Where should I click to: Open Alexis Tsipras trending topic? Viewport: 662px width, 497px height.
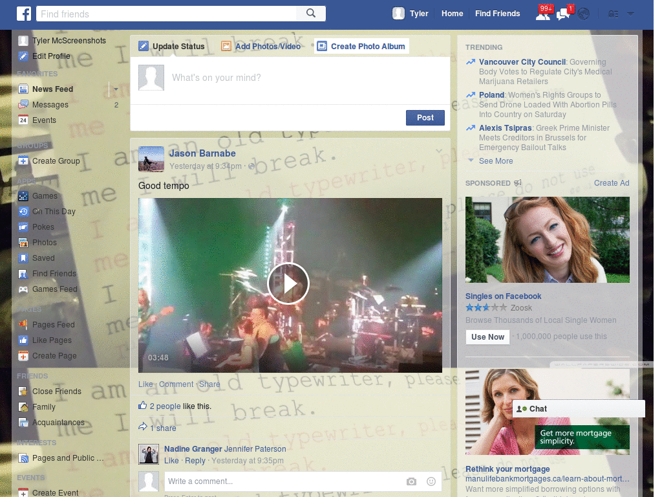click(506, 128)
